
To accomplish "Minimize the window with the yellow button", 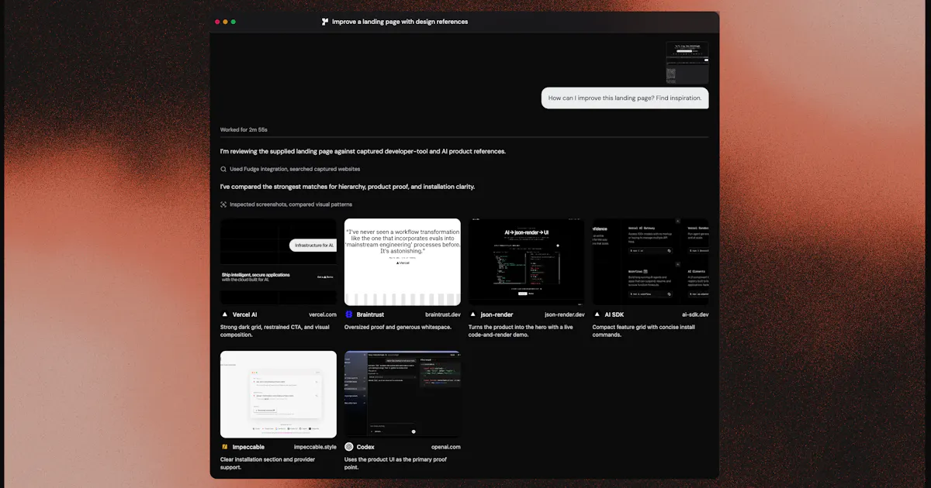I will click(225, 22).
